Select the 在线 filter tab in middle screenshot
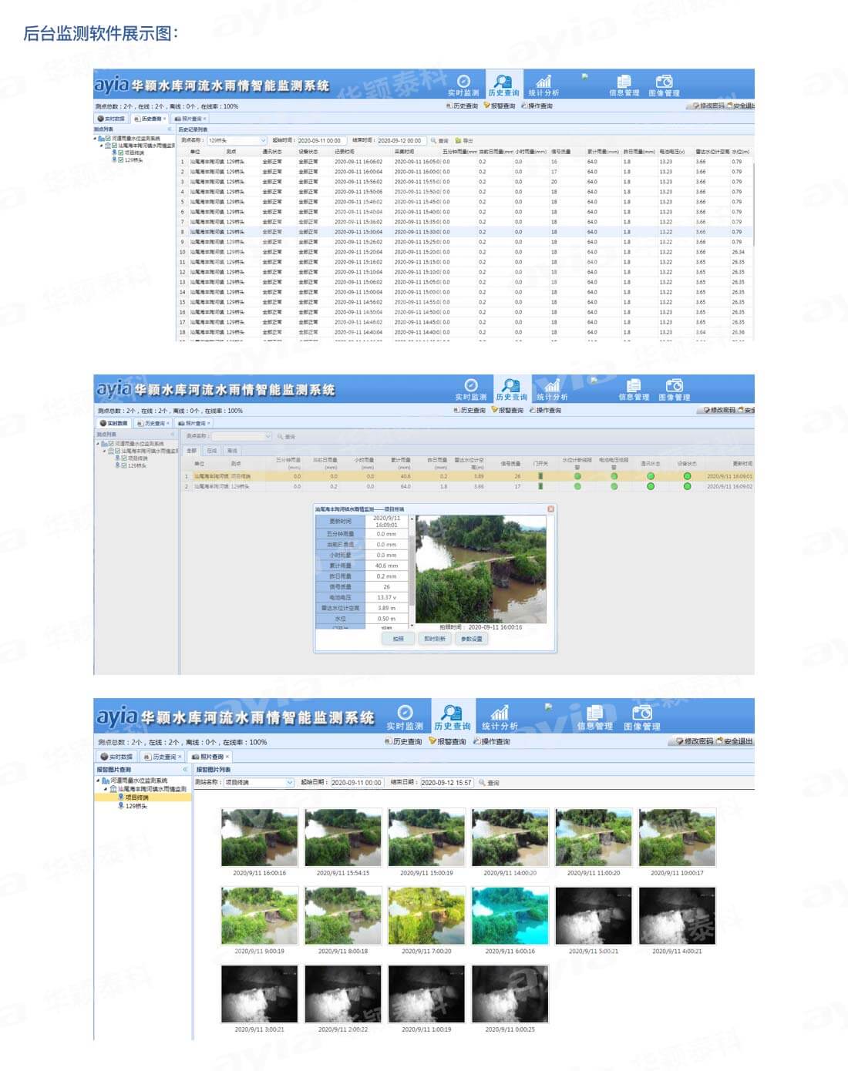Image resolution: width=848 pixels, height=1071 pixels. [212, 451]
